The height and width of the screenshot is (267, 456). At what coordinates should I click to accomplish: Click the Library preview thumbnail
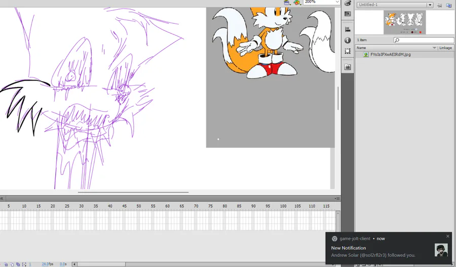(x=404, y=22)
